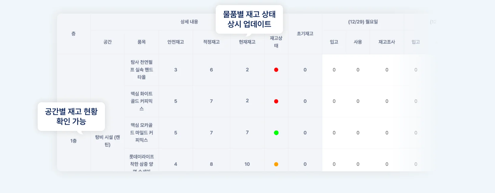This screenshot has width=495, height=193.
Task: Click the 사용 column header
Action: [358, 42]
